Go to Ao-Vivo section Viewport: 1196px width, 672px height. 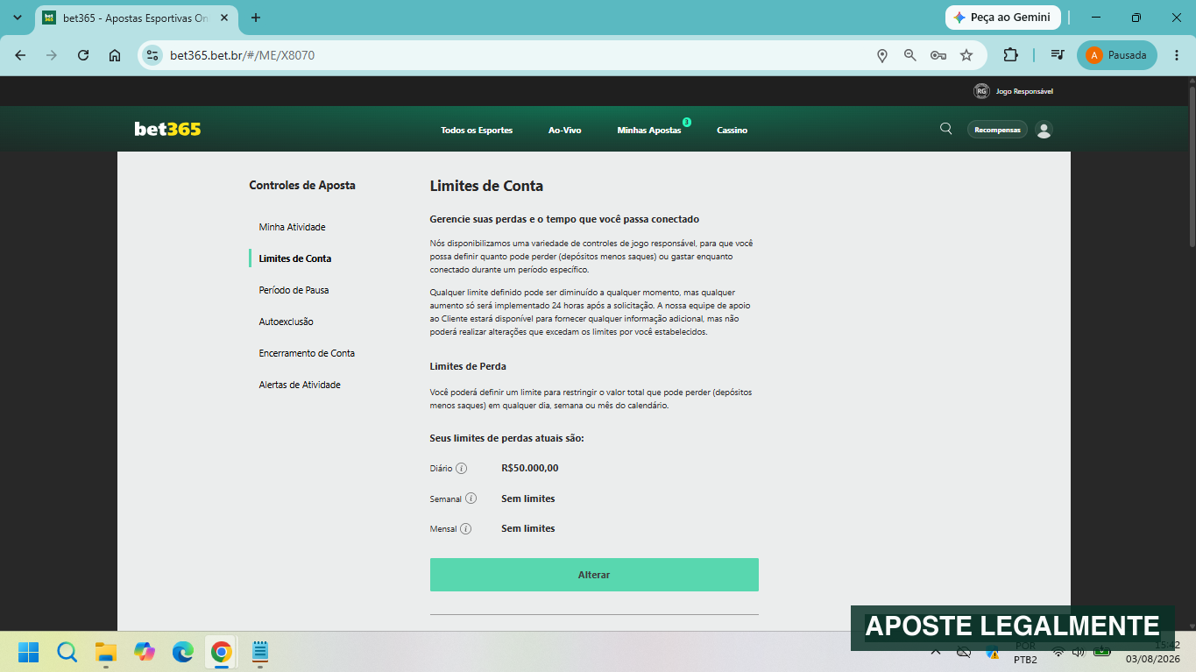[564, 130]
